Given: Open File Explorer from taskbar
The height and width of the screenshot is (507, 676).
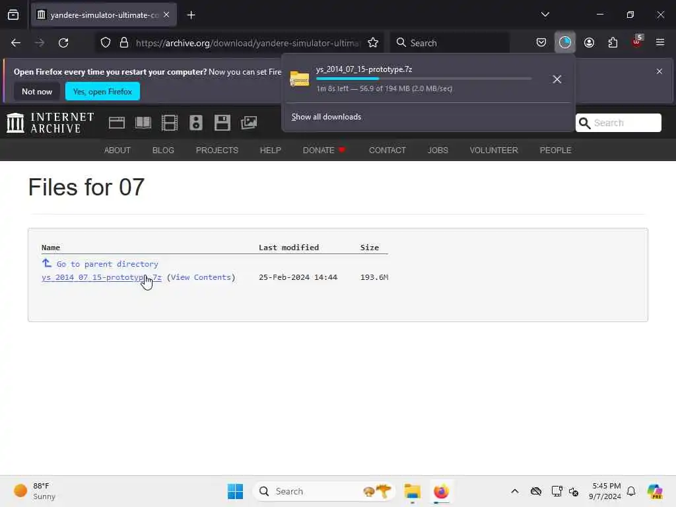Looking at the screenshot, I should click(x=412, y=491).
